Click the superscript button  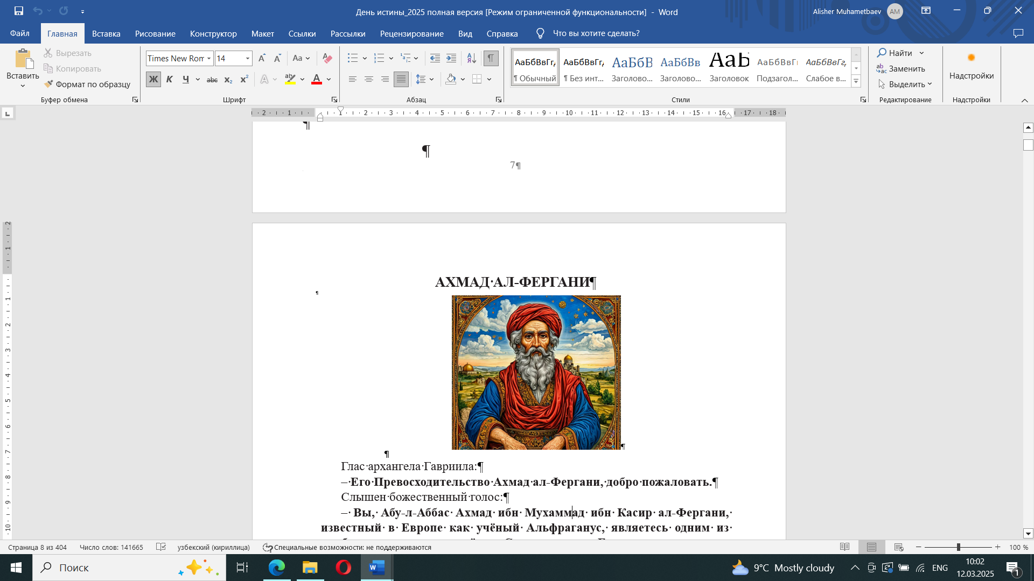[244, 80]
